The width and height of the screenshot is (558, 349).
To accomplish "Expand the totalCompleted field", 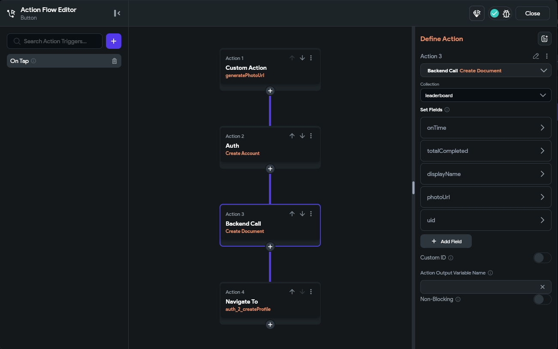I will (486, 151).
